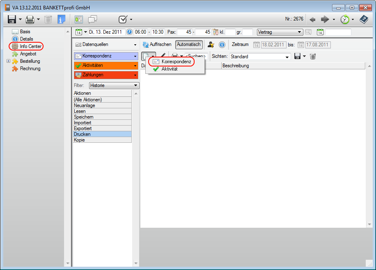The width and height of the screenshot is (376, 270).
Task: Click the speech bubble comment icon
Action: coord(93,19)
